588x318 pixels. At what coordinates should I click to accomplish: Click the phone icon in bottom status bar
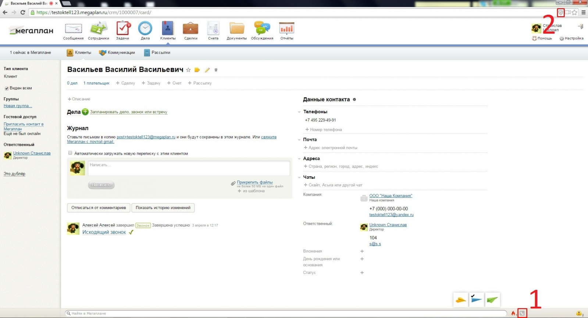click(522, 313)
